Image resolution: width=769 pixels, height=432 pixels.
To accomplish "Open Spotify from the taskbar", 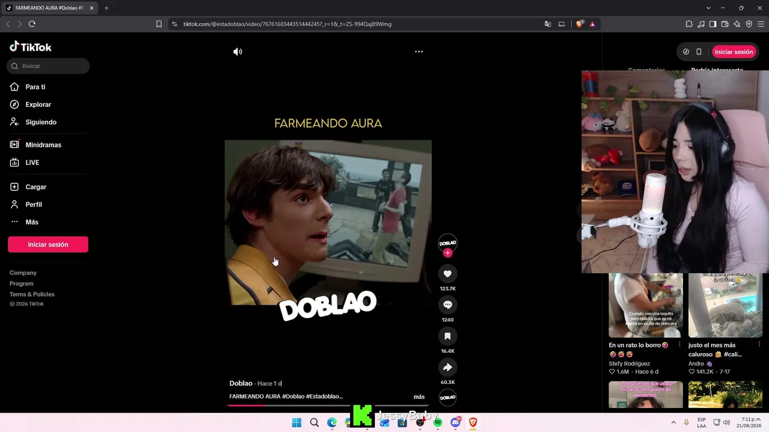I will pyautogui.click(x=437, y=422).
